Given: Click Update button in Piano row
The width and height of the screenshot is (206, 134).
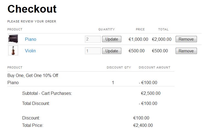Looking at the screenshot, I should click(x=112, y=39).
